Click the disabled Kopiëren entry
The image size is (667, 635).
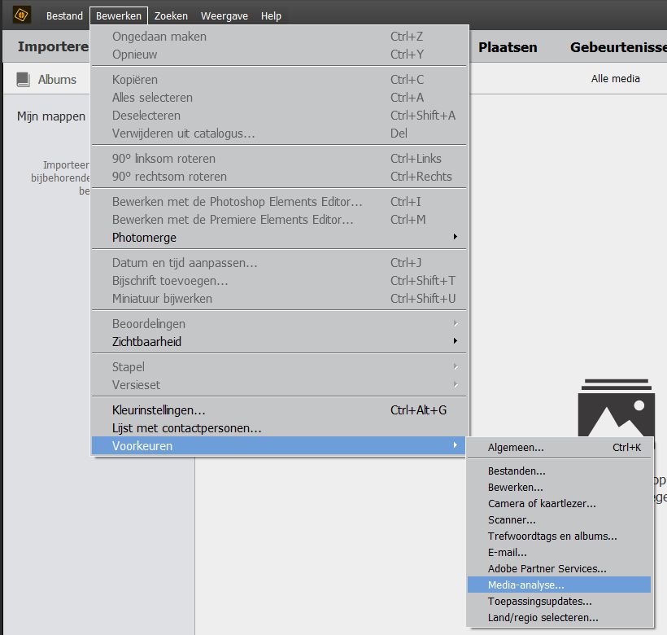(x=279, y=80)
